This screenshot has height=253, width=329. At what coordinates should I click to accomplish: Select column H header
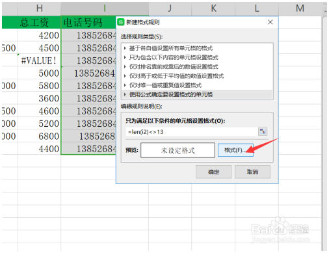pyautogui.click(x=39, y=8)
